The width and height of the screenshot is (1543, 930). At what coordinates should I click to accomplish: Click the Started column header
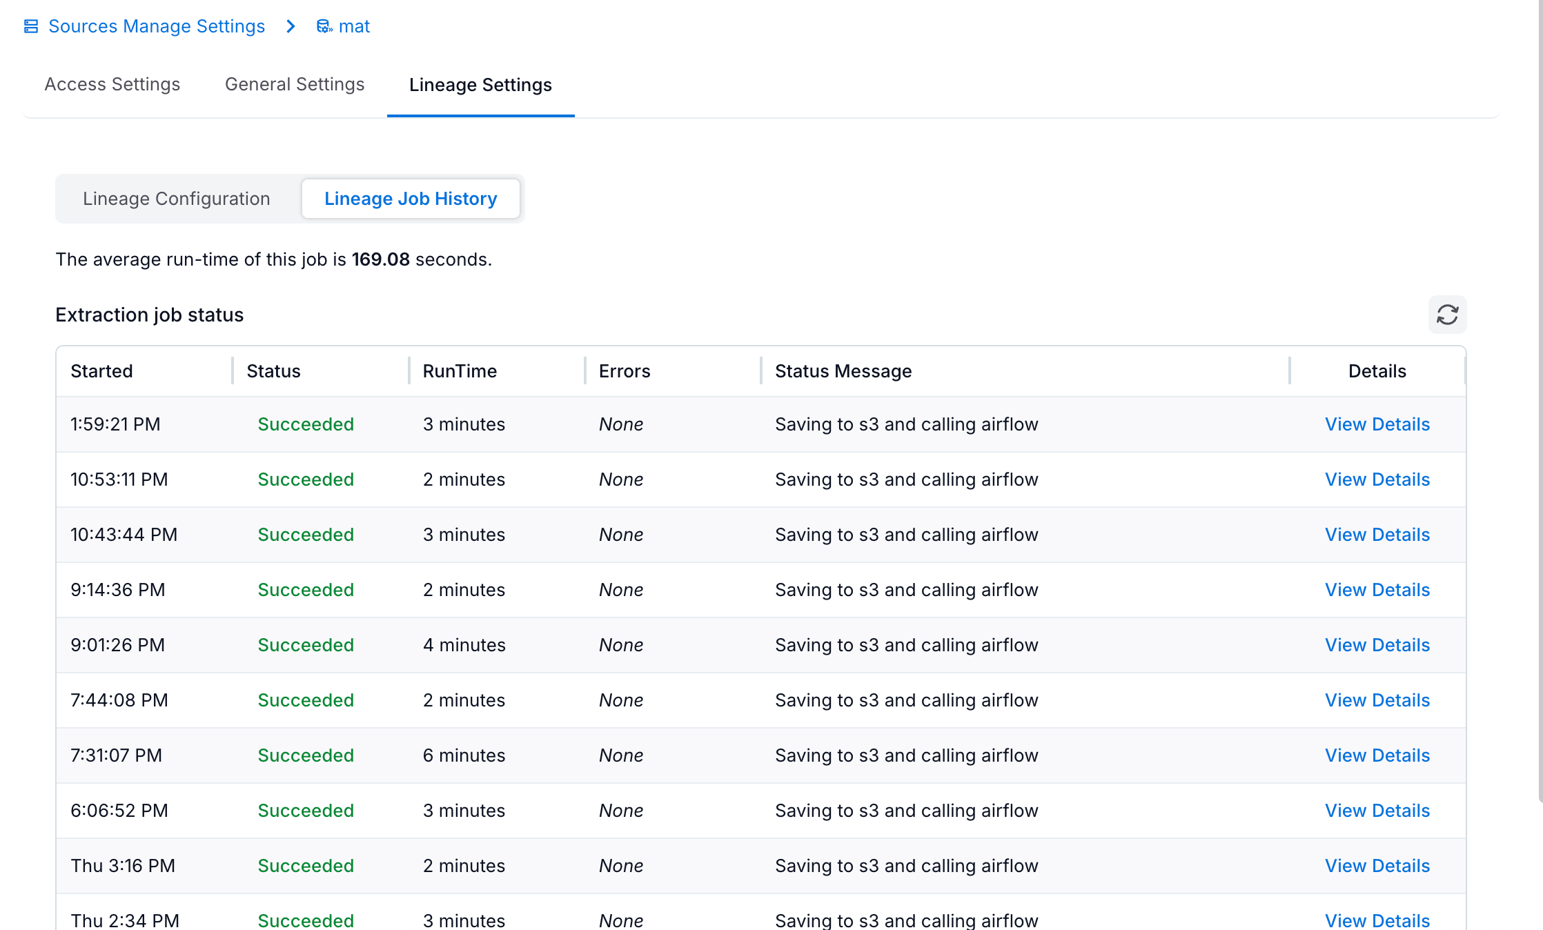tap(101, 371)
